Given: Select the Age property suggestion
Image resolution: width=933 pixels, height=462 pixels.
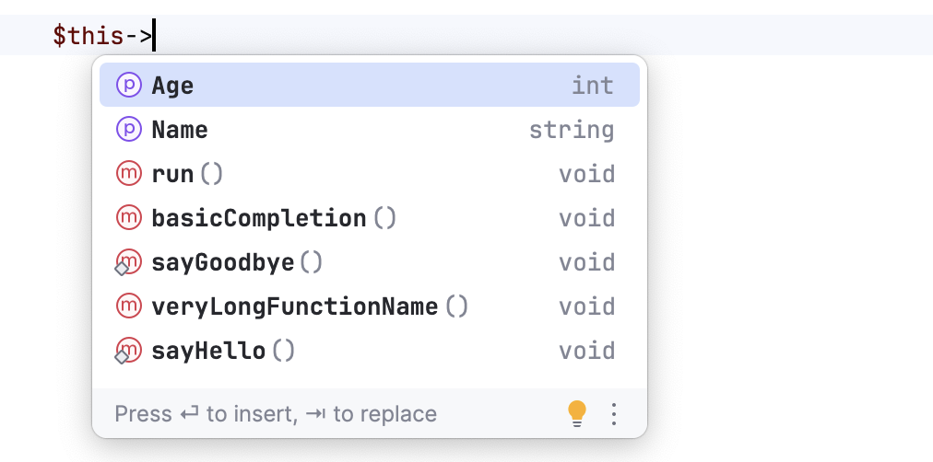Looking at the screenshot, I should point(173,86).
